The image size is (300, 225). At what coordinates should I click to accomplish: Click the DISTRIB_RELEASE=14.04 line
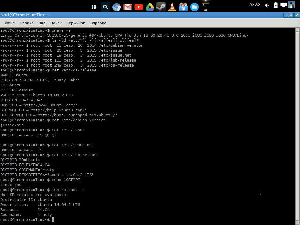click(25, 165)
